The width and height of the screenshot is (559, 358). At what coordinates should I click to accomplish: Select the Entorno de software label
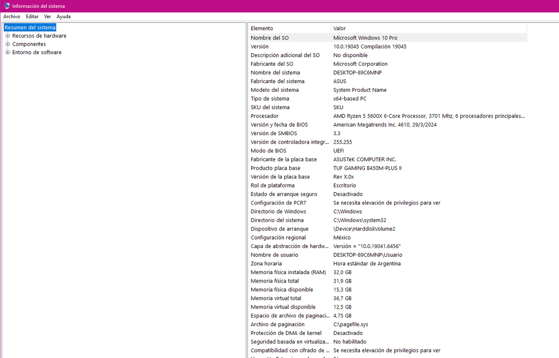coord(37,53)
